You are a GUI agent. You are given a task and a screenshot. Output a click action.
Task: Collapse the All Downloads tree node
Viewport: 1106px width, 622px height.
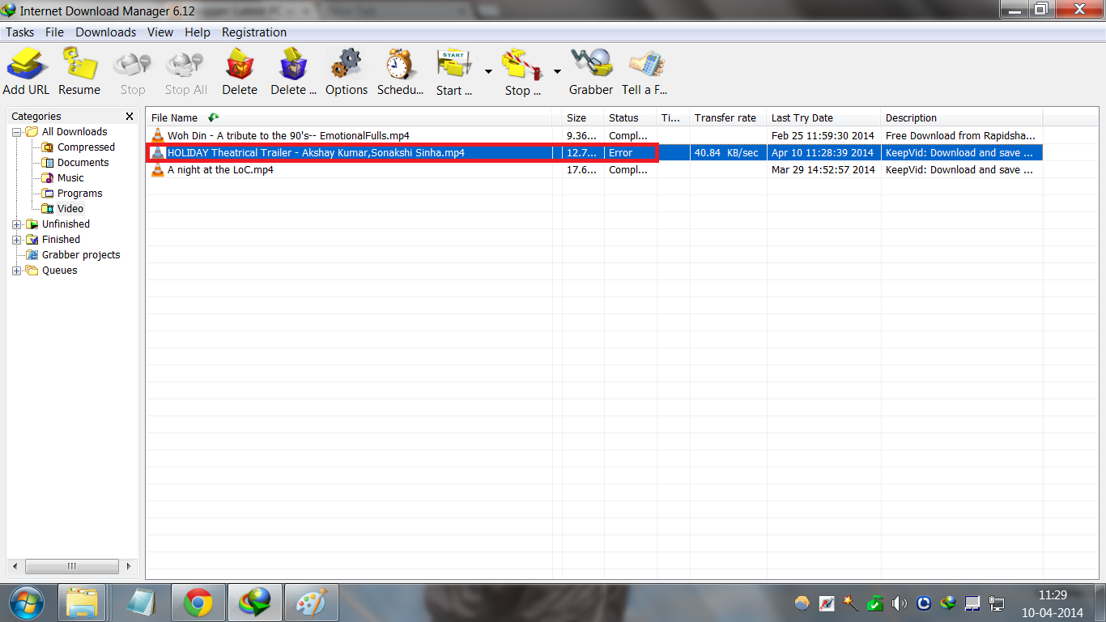[x=17, y=132]
